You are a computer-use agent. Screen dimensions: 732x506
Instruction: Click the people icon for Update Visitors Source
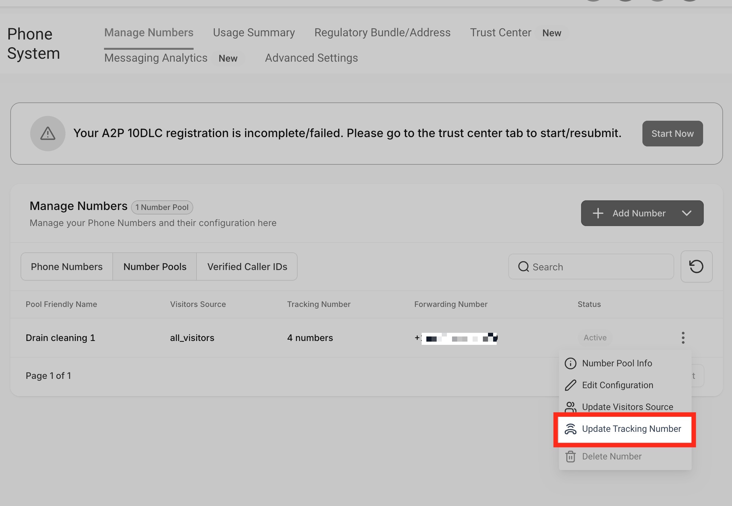pos(570,406)
